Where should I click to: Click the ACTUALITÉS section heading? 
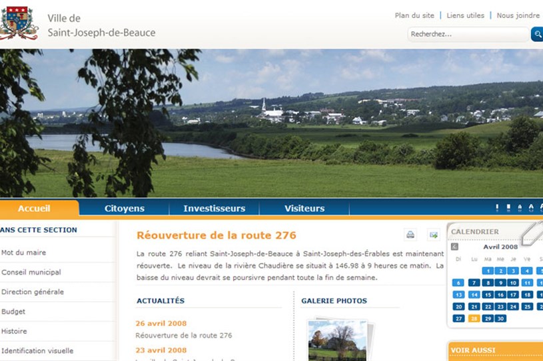(x=161, y=301)
